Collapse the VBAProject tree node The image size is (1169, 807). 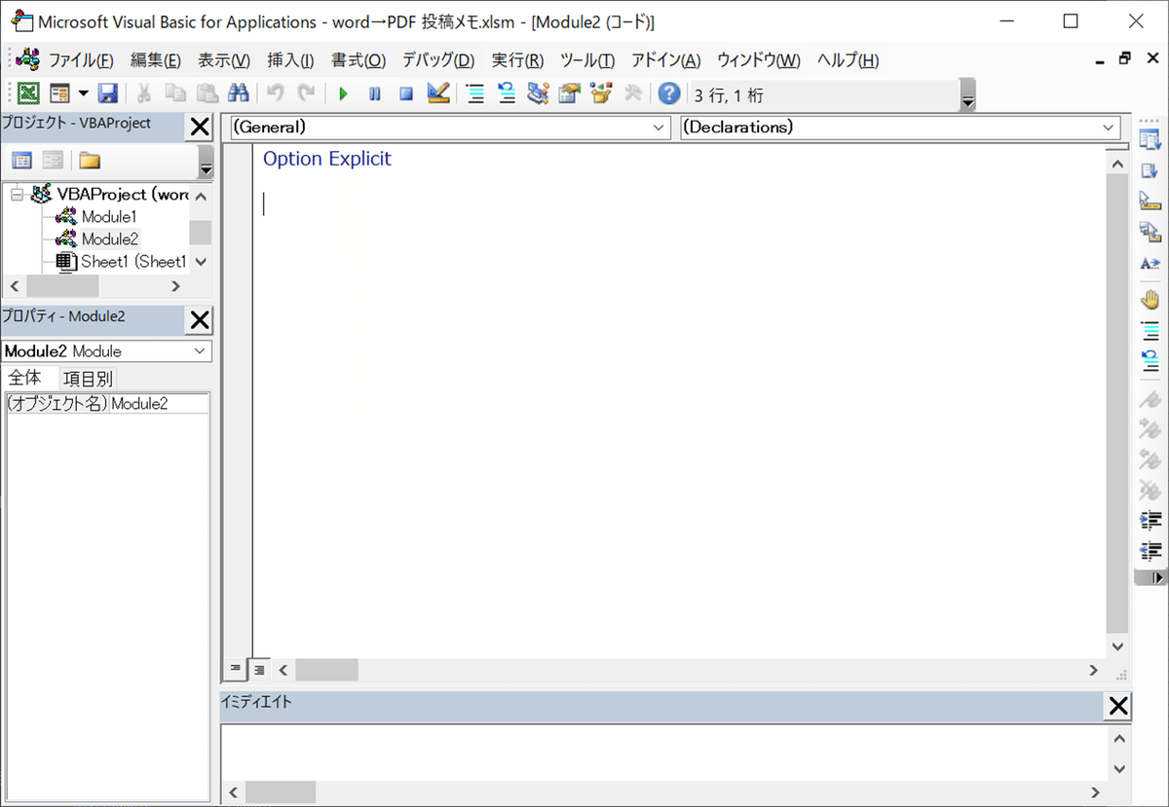[17, 194]
